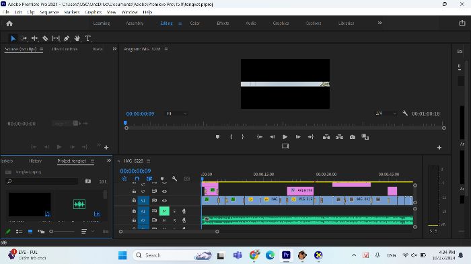471x264 pixels.
Task: Toggle insert sequences as nests option
Action: [x=124, y=179]
